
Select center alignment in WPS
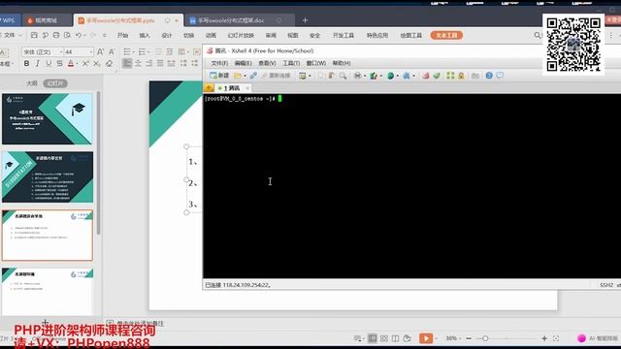(x=138, y=63)
